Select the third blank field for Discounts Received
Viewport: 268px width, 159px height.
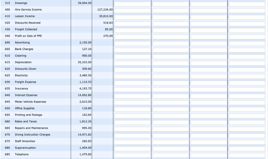pos(208,23)
